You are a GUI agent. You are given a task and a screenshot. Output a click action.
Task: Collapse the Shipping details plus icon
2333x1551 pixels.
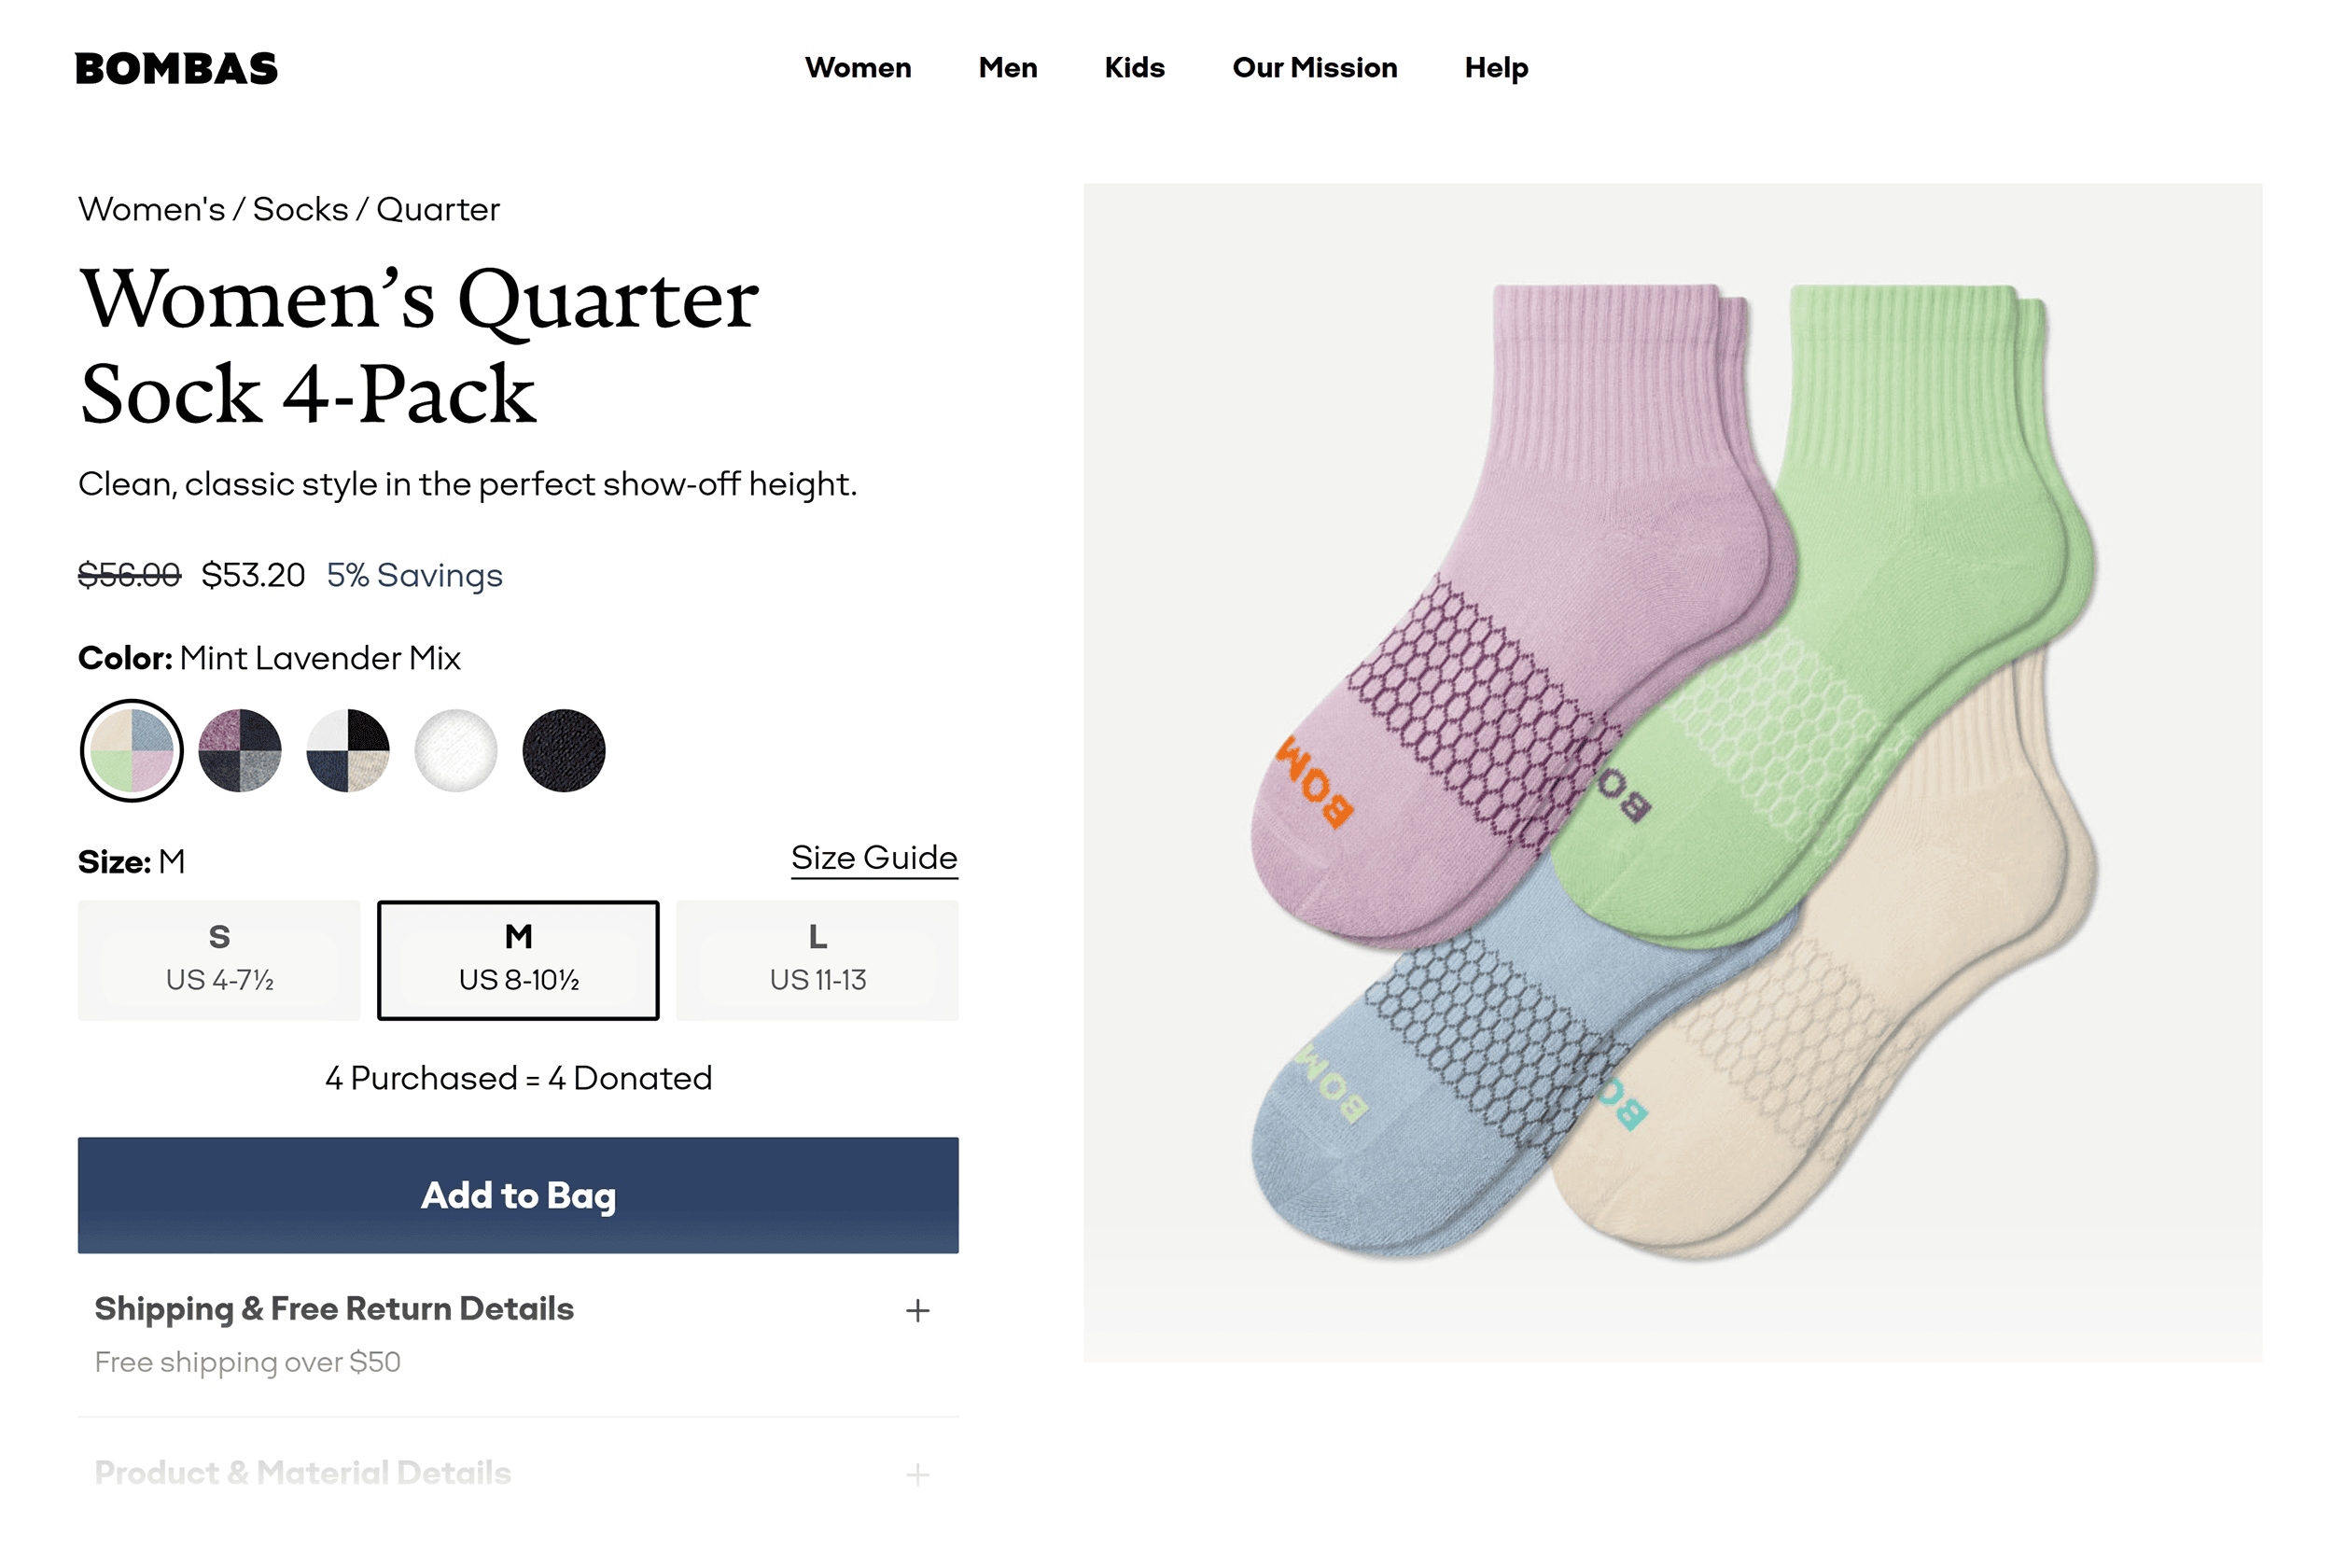[917, 1309]
